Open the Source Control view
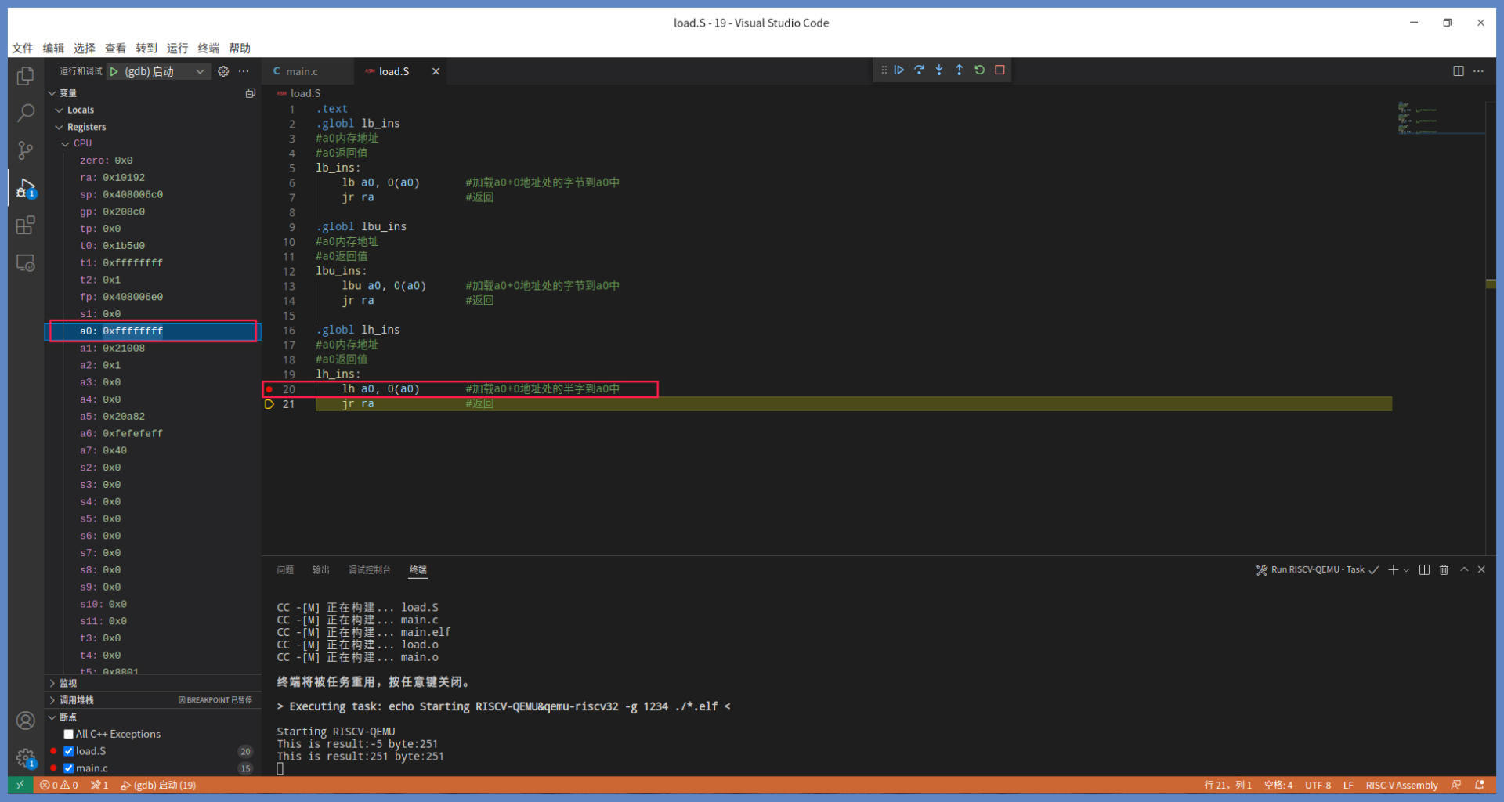Image resolution: width=1504 pixels, height=802 pixels. (x=25, y=150)
